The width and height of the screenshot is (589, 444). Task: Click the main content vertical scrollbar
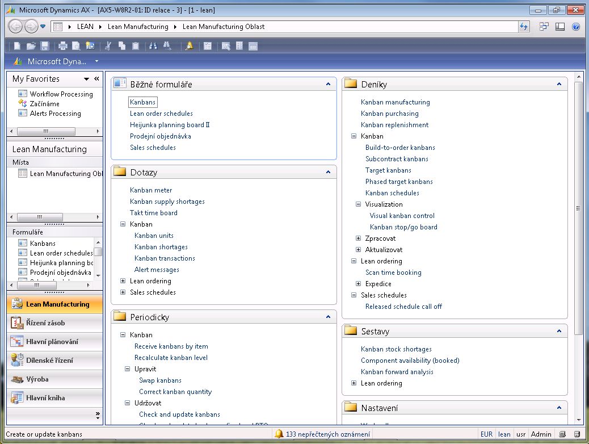[578, 208]
